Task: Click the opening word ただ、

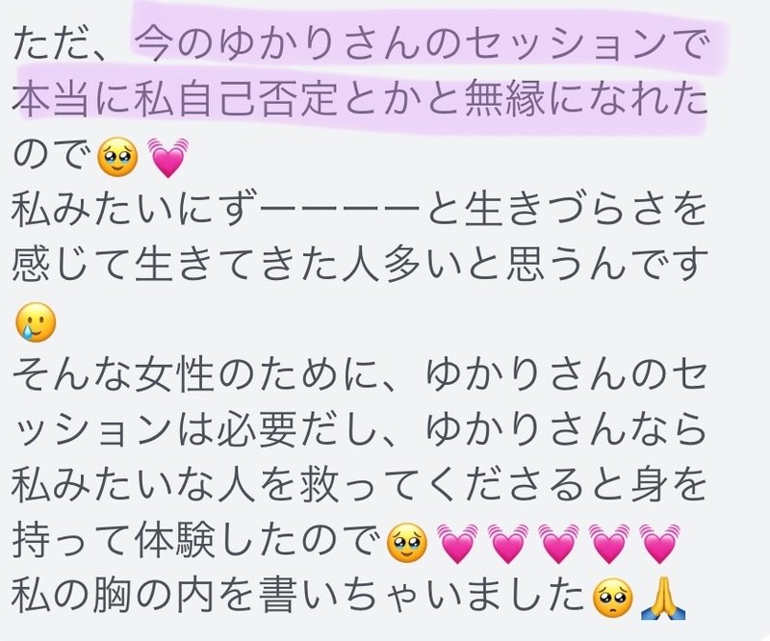Action: click(62, 45)
